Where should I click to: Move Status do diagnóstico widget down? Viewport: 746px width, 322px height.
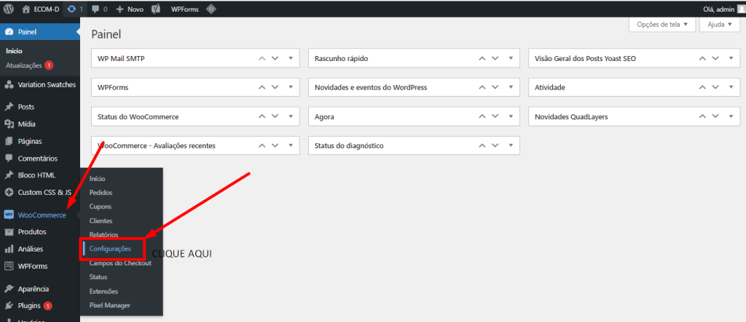click(x=495, y=145)
